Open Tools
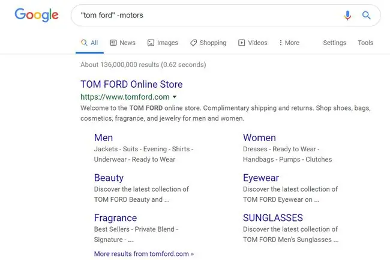This screenshot has height=260, width=390. click(x=365, y=43)
